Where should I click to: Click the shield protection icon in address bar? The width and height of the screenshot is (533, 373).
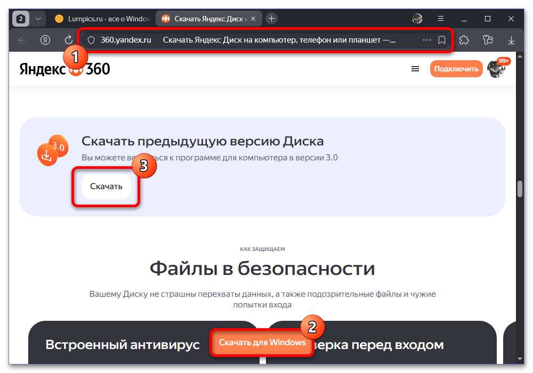(x=91, y=40)
